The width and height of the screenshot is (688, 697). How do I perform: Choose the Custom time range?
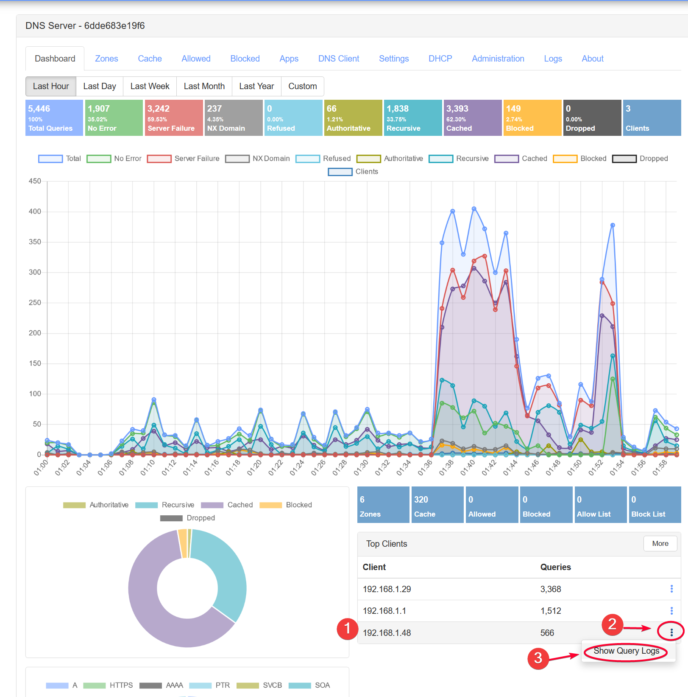coord(303,86)
